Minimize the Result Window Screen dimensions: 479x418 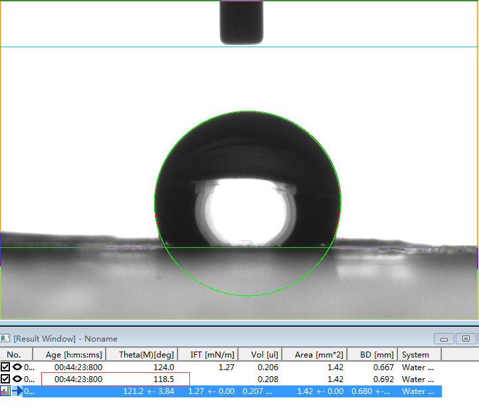[x=445, y=339]
